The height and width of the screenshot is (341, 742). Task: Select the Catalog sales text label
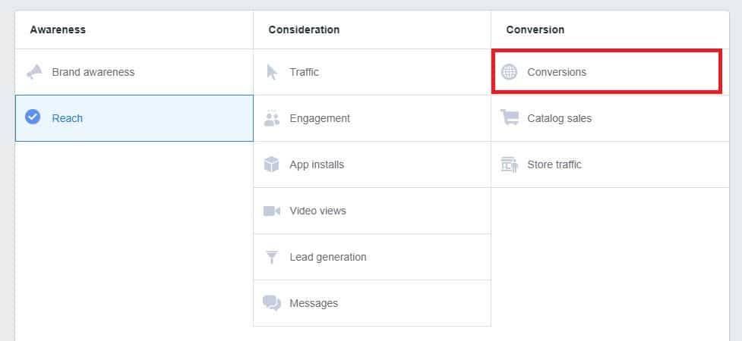[559, 118]
